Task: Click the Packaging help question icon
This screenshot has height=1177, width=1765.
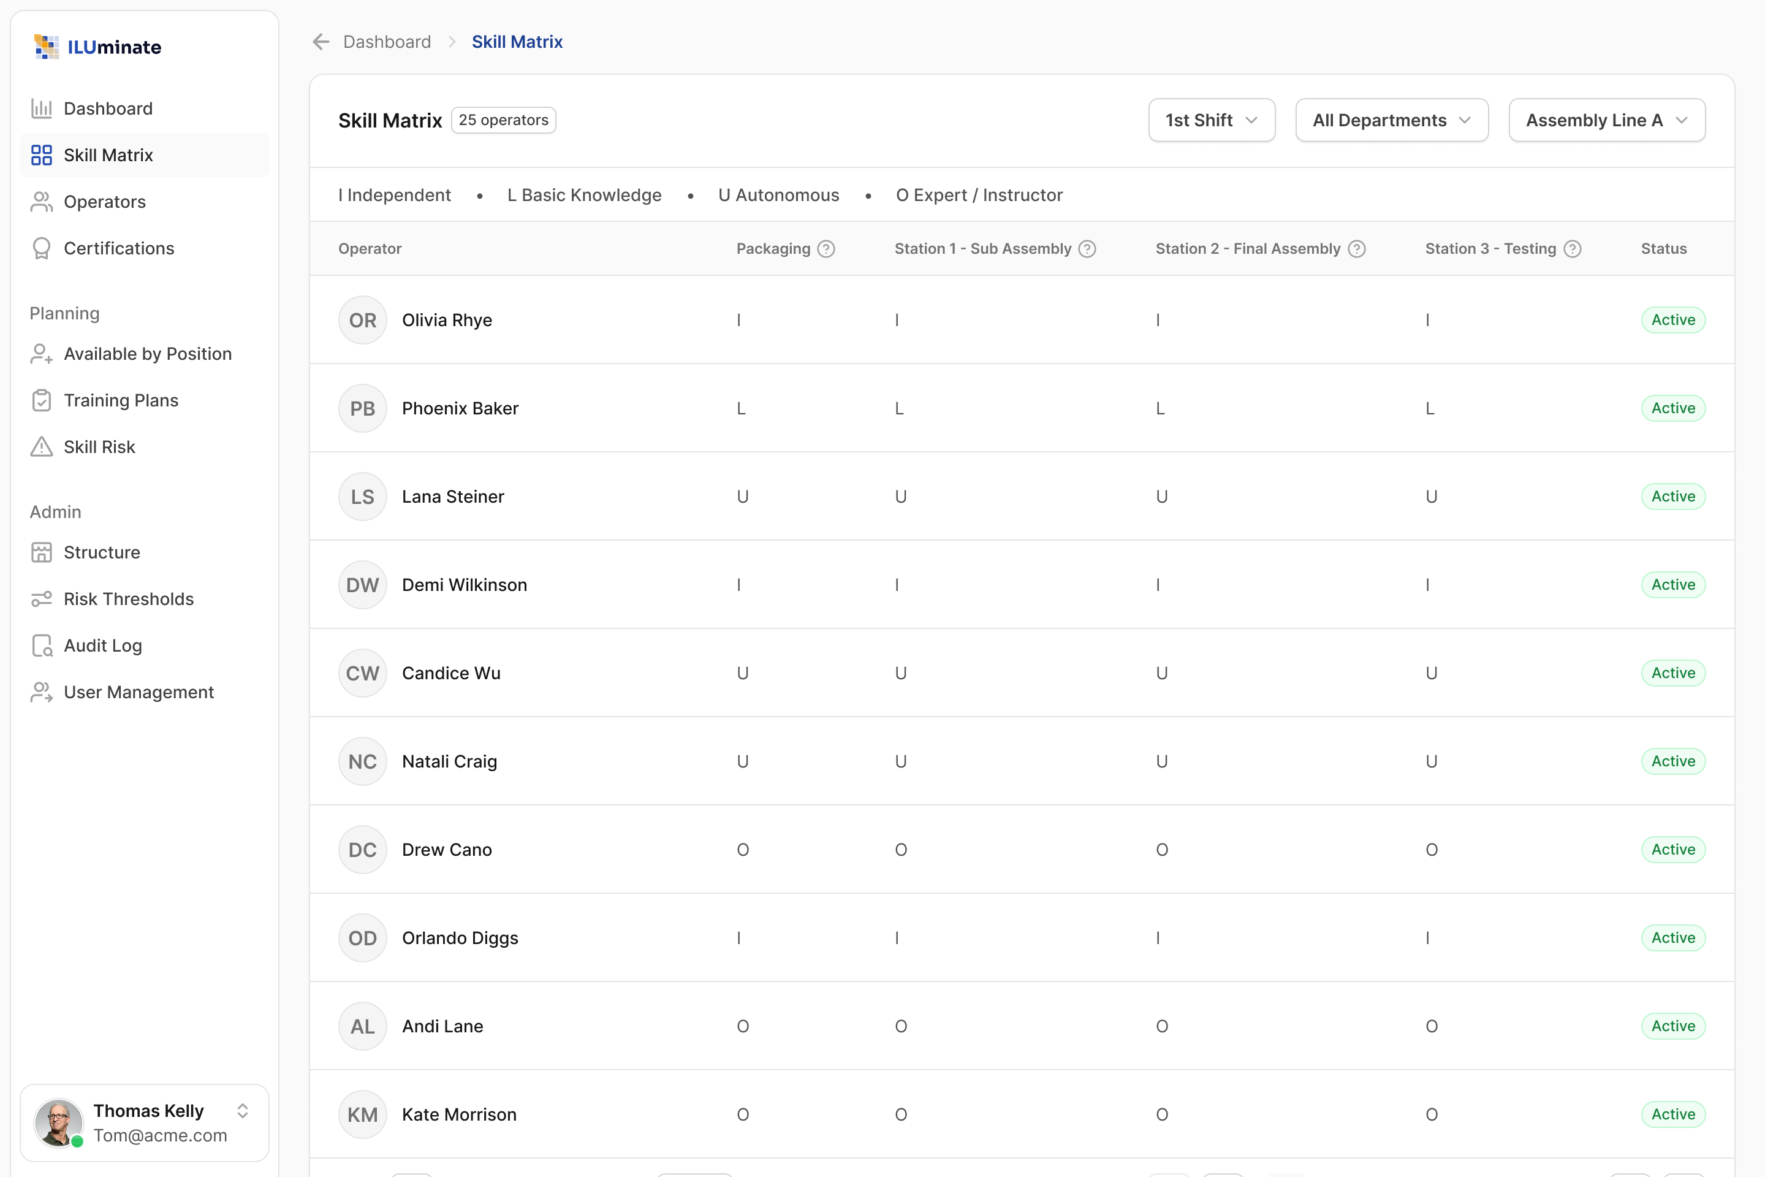Action: point(826,249)
